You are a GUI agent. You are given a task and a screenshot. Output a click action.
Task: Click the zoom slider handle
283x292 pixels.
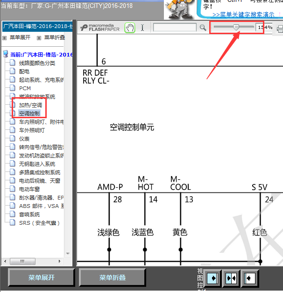point(236,27)
